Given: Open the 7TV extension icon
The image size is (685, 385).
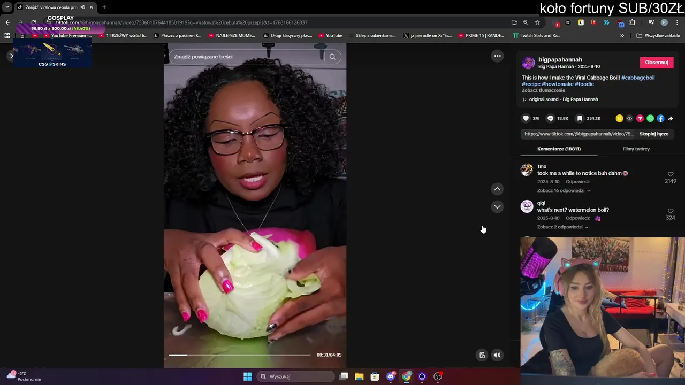Looking at the screenshot, I should coord(606,22).
